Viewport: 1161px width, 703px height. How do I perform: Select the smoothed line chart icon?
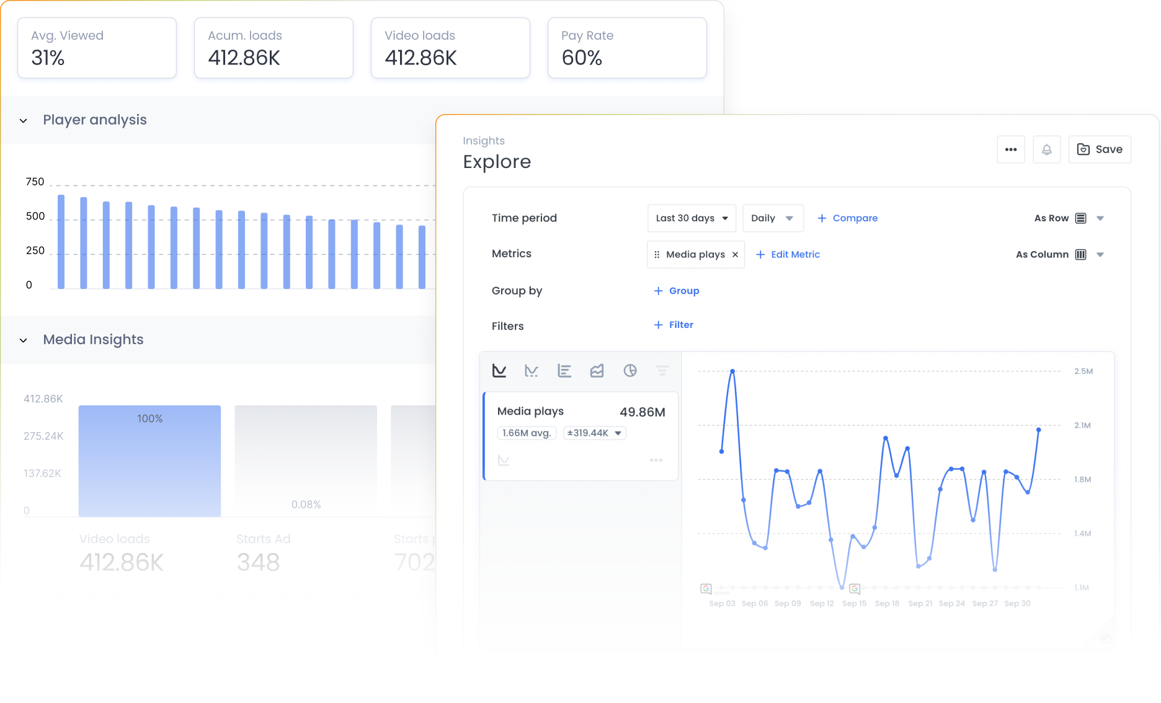tap(532, 370)
